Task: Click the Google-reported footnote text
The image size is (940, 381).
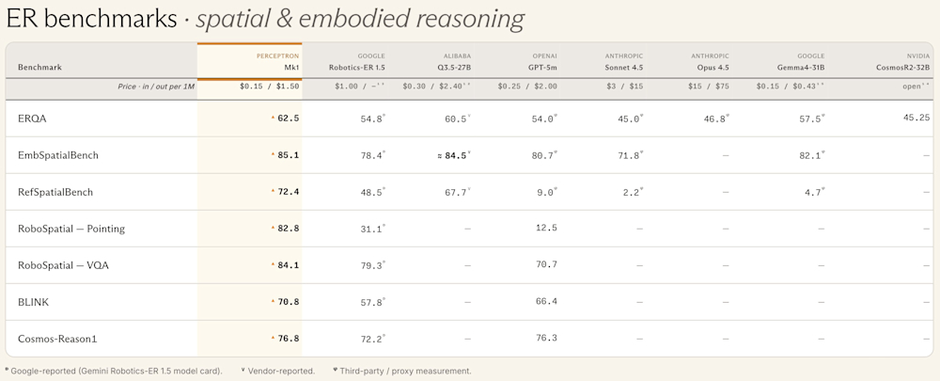Action: tap(115, 371)
